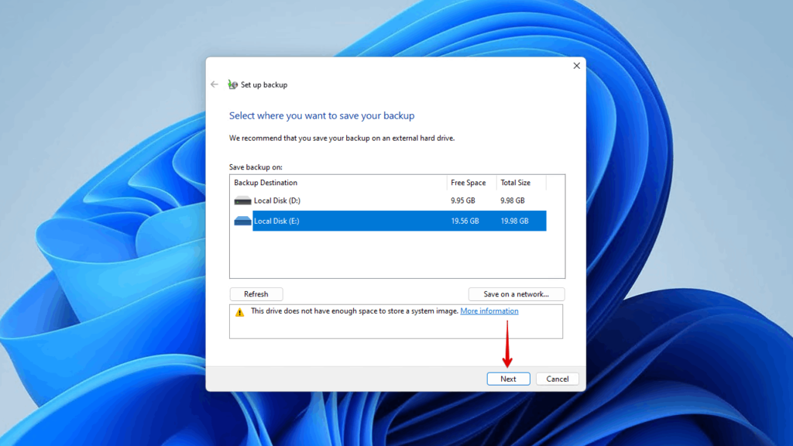Click the 9.95 GB free space value
Viewport: 793px width, 446px height.
tap(464, 201)
